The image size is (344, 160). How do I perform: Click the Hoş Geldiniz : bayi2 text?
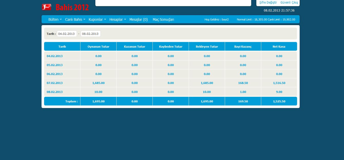click(x=216, y=20)
